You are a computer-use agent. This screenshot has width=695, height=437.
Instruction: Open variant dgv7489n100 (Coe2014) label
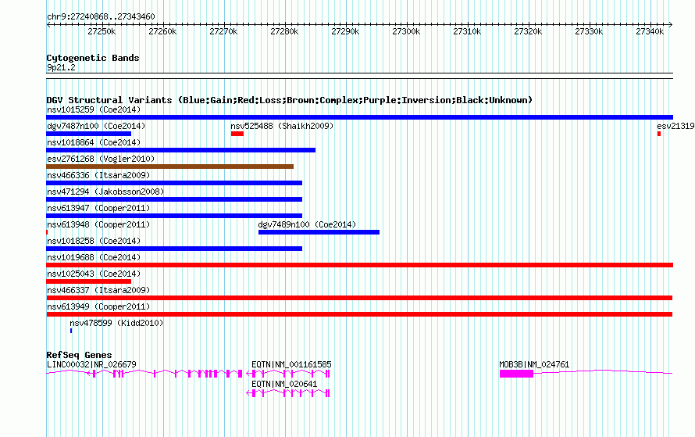(x=307, y=224)
